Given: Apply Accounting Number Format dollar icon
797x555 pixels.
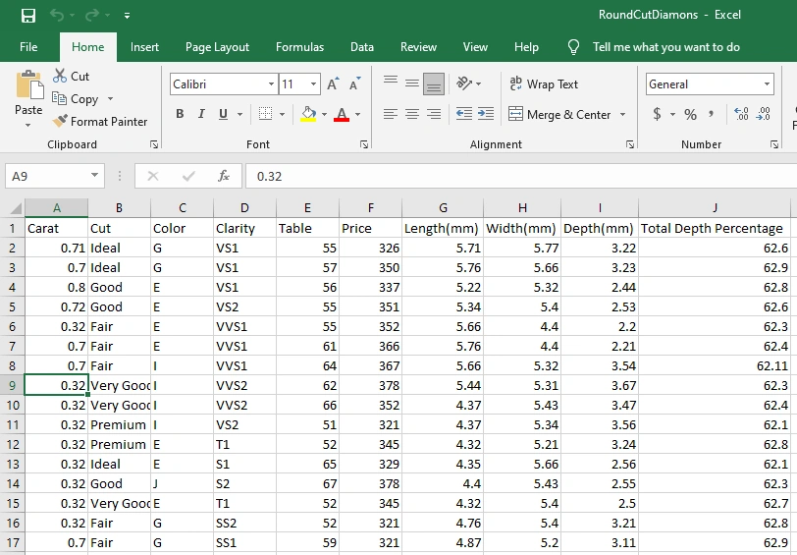Looking at the screenshot, I should coord(657,114).
